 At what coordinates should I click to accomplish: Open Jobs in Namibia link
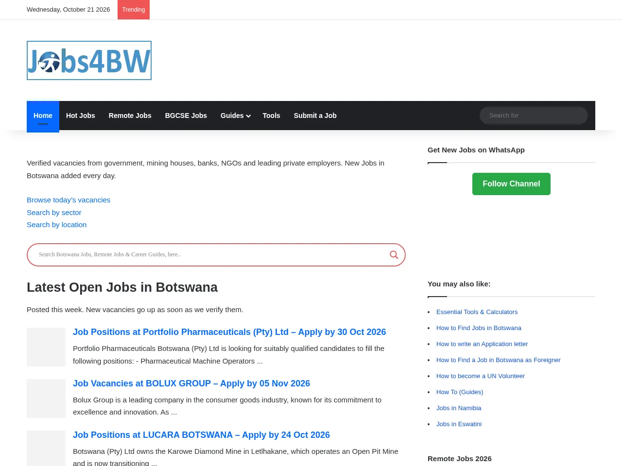coord(459,408)
